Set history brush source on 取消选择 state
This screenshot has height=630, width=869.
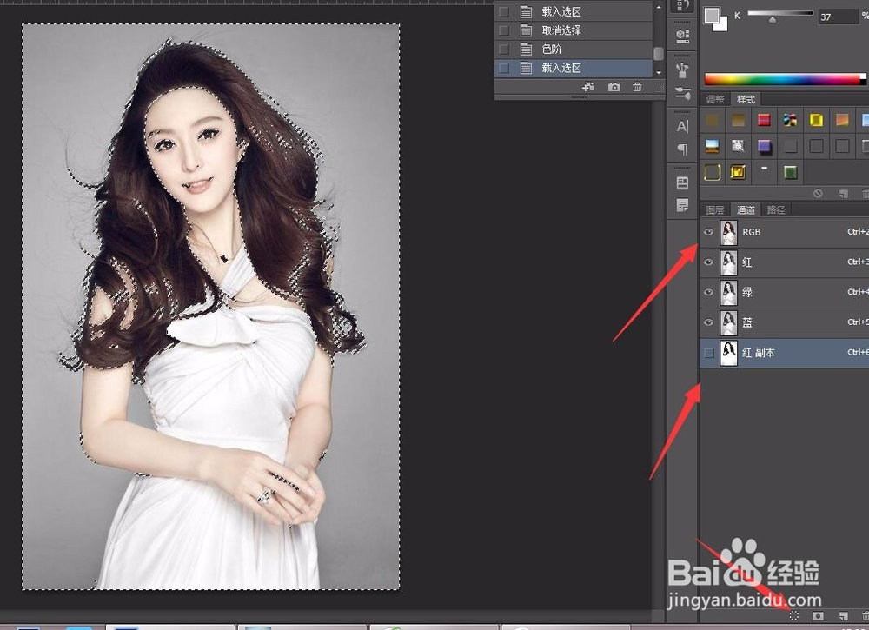[504, 30]
